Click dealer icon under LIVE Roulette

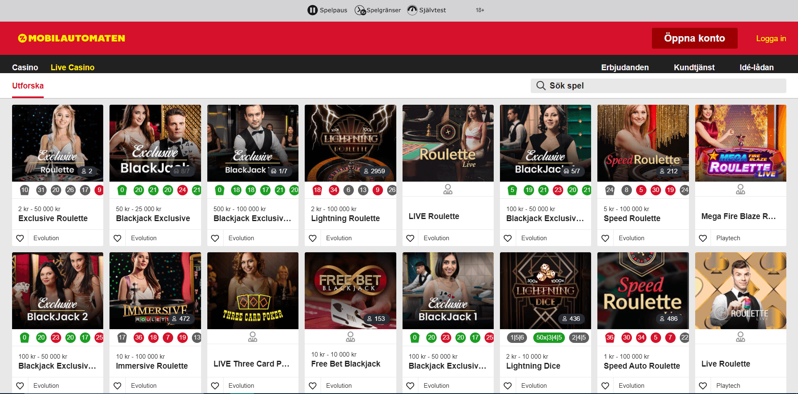click(x=448, y=190)
